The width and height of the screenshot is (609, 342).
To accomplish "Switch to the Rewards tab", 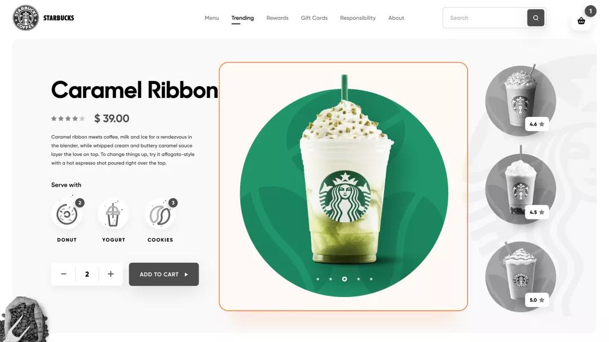I will (277, 18).
